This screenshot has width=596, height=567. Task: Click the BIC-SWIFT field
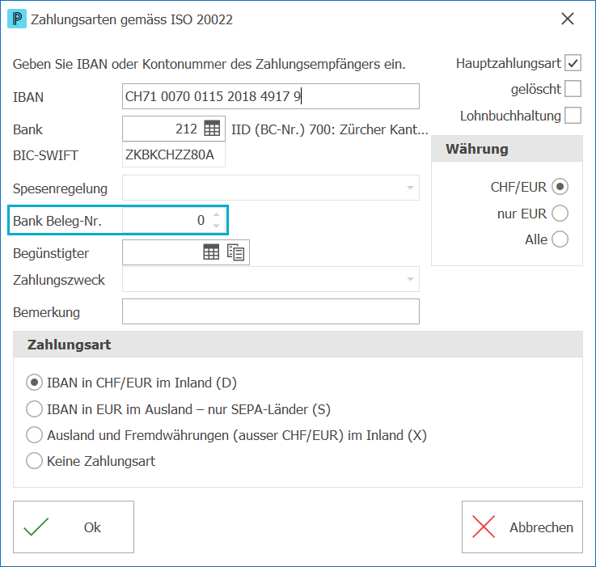coord(174,154)
